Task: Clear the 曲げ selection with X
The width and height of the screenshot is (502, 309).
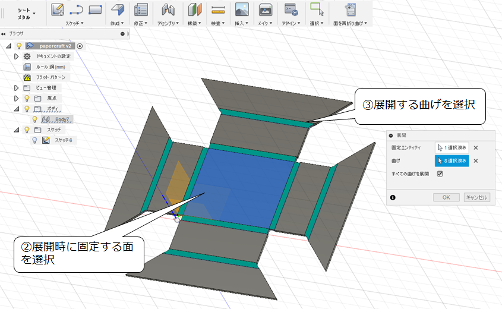Action: tap(476, 161)
